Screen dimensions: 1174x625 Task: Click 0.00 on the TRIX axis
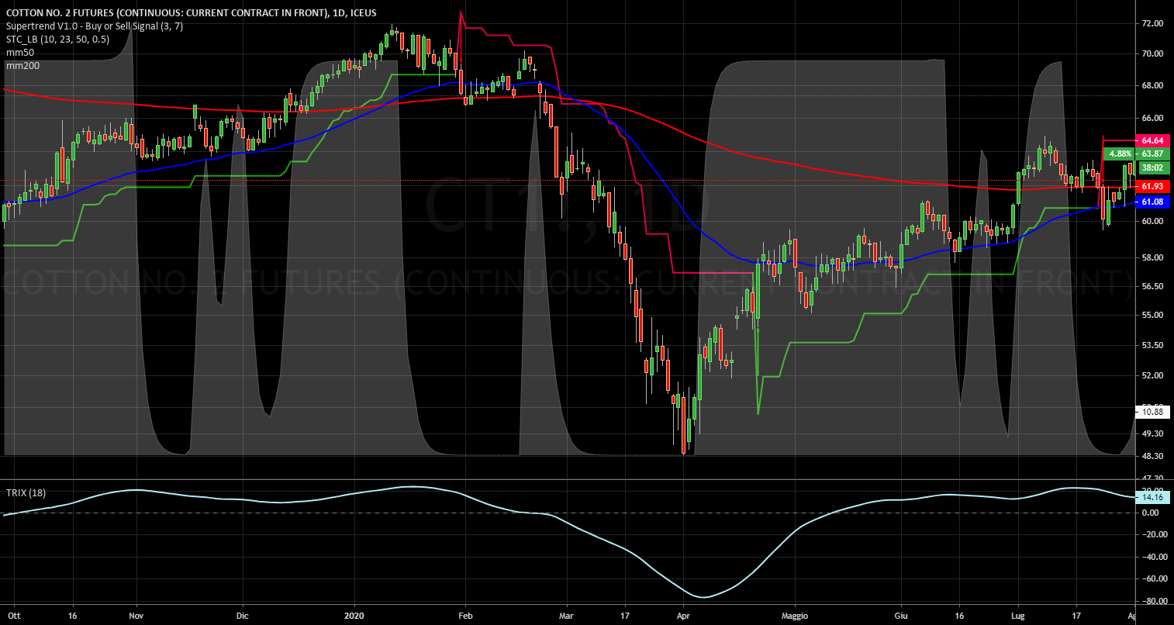1150,513
